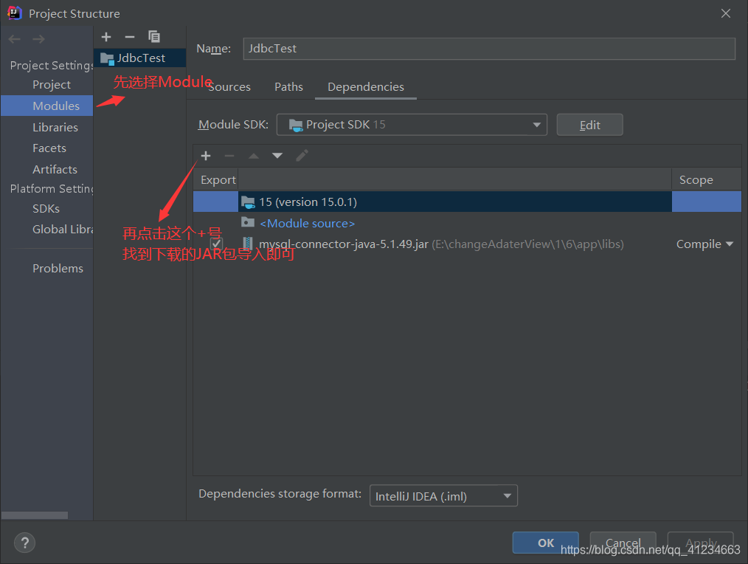Close the Project Structure dialog
This screenshot has width=748, height=564.
click(726, 13)
